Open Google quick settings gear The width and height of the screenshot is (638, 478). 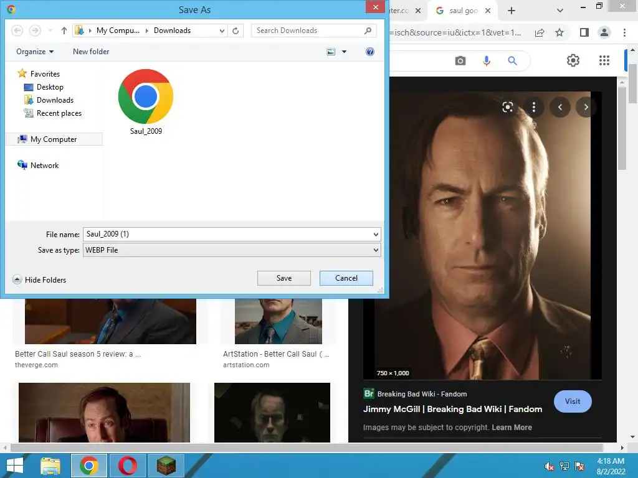click(573, 60)
